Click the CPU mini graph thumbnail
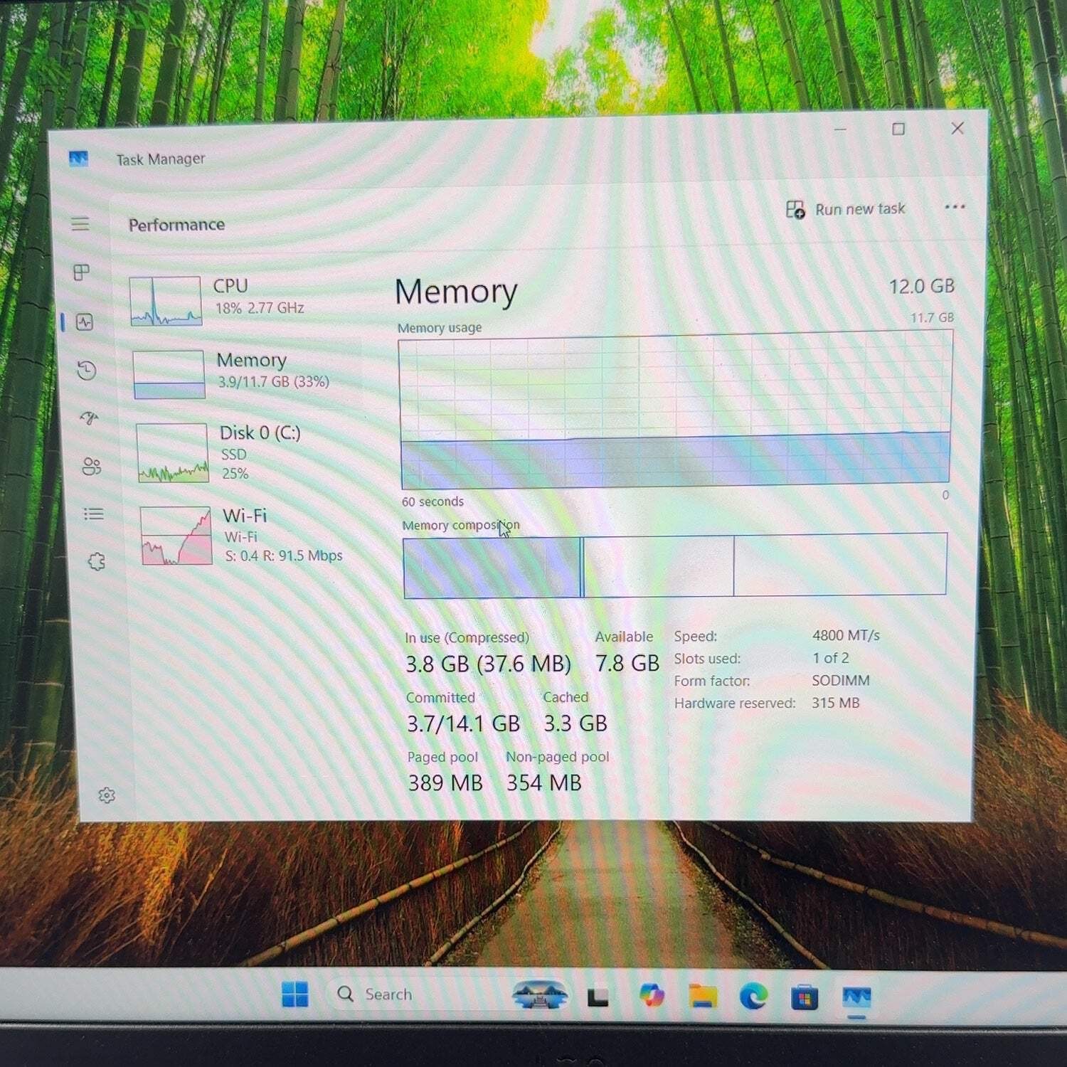The image size is (1067, 1067). [166, 301]
